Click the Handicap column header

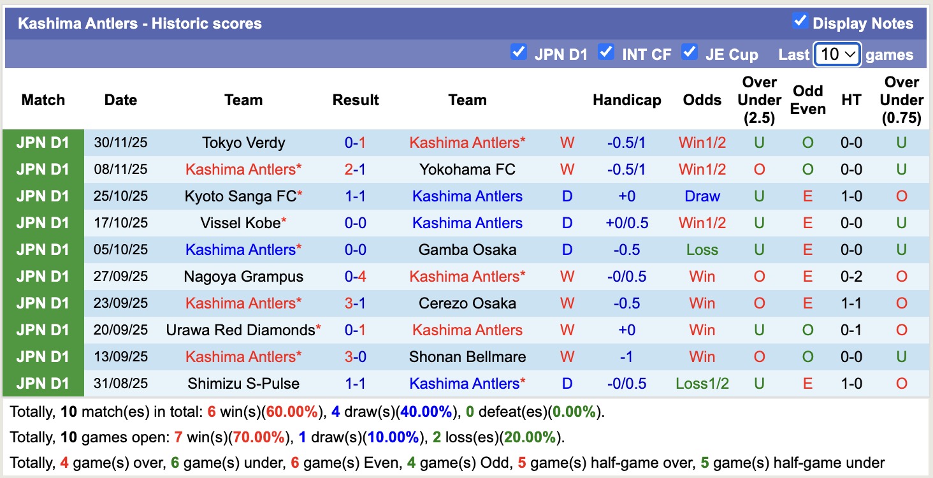click(626, 100)
